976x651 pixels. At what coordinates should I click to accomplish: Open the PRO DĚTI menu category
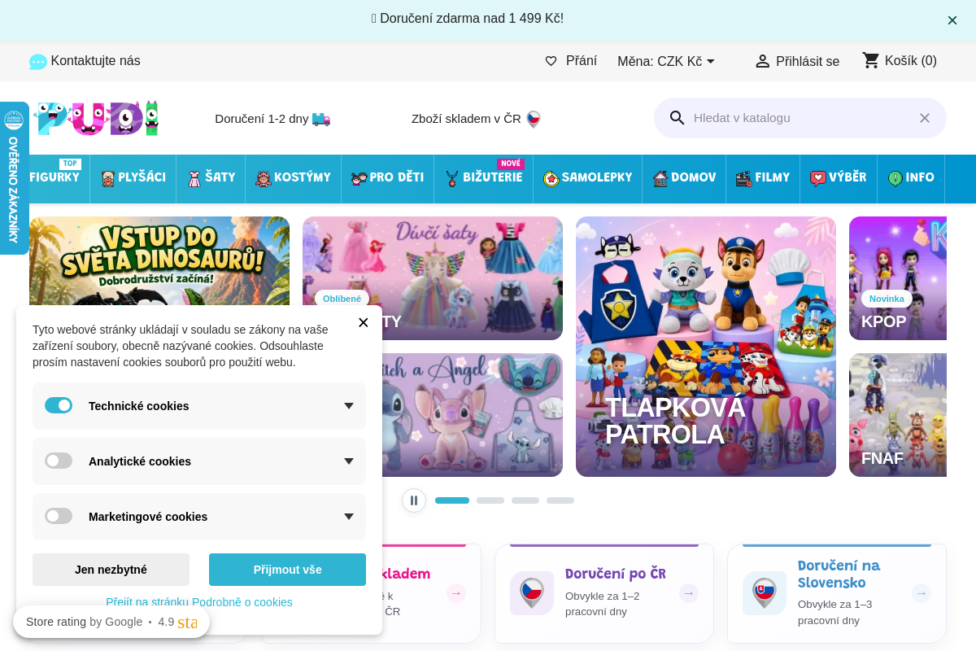(387, 177)
